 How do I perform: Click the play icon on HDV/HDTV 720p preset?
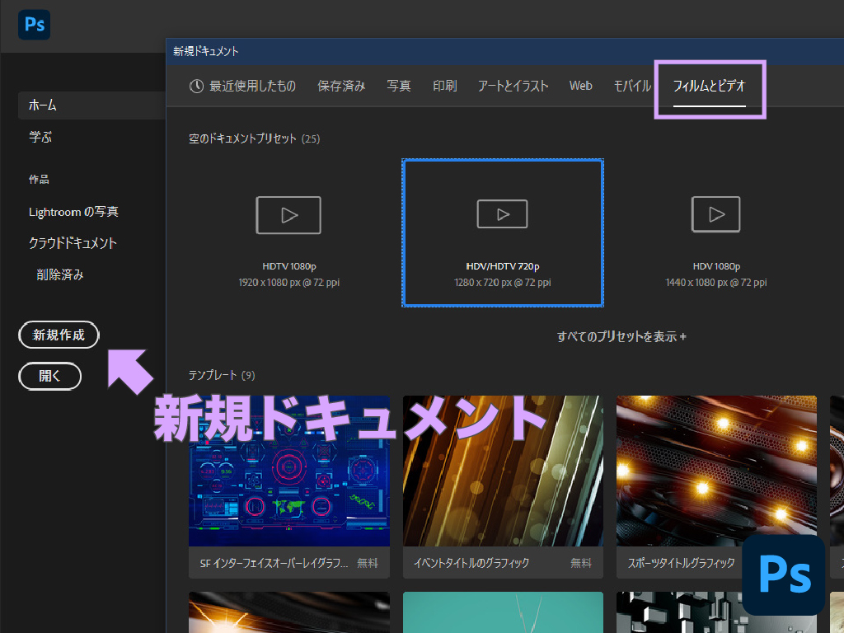point(502,213)
